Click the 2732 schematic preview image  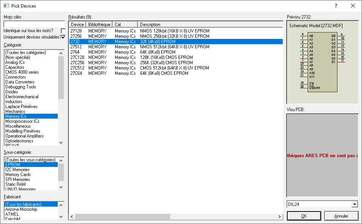coord(322,62)
